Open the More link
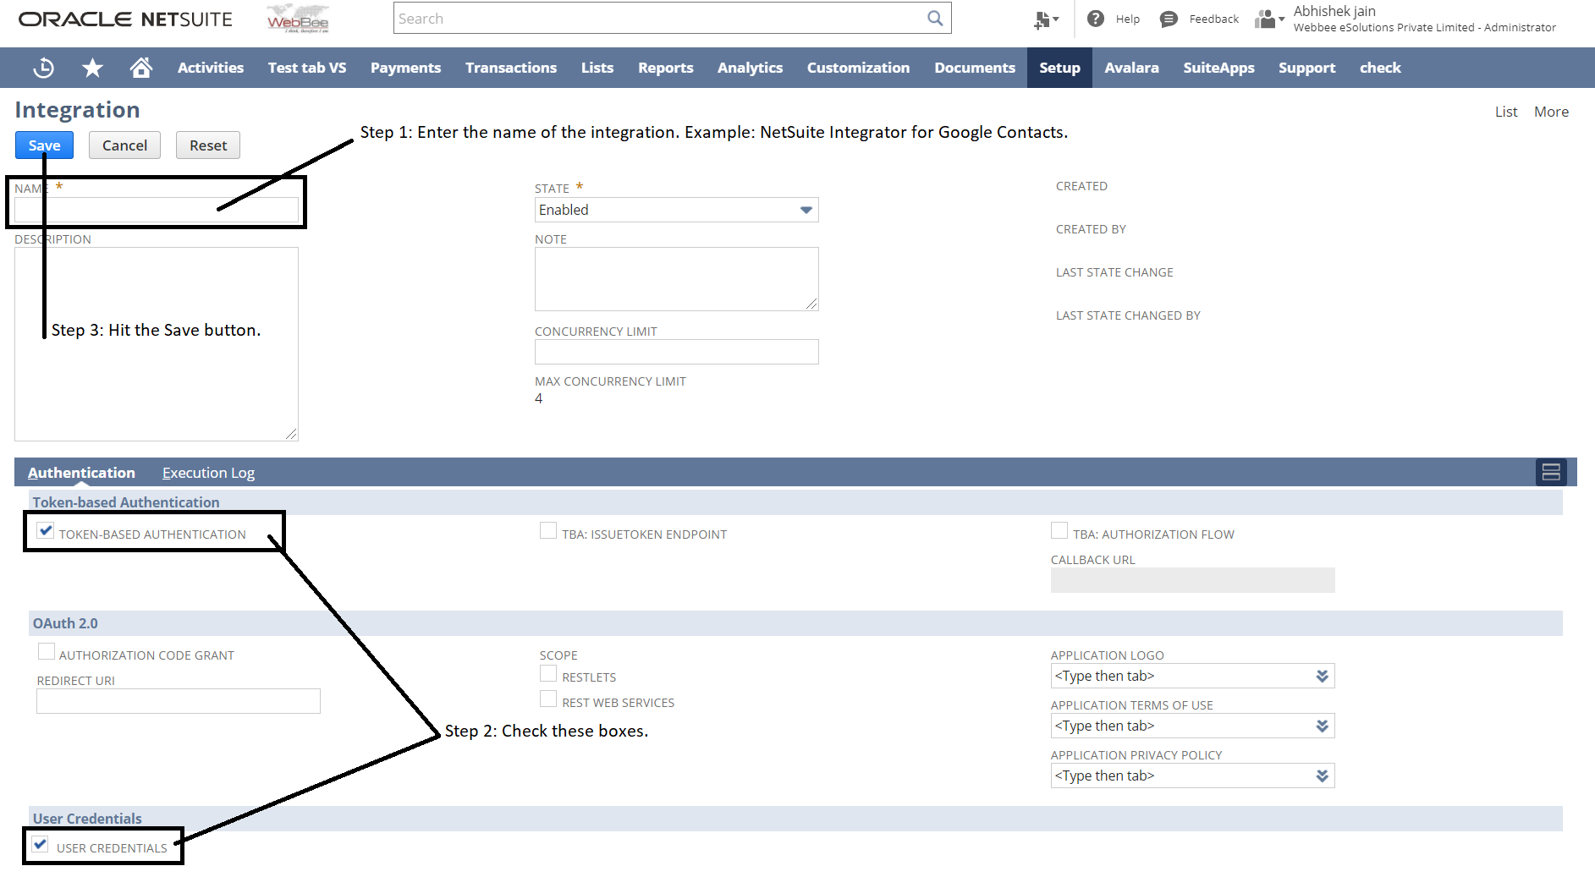This screenshot has width=1595, height=877. [1551, 112]
